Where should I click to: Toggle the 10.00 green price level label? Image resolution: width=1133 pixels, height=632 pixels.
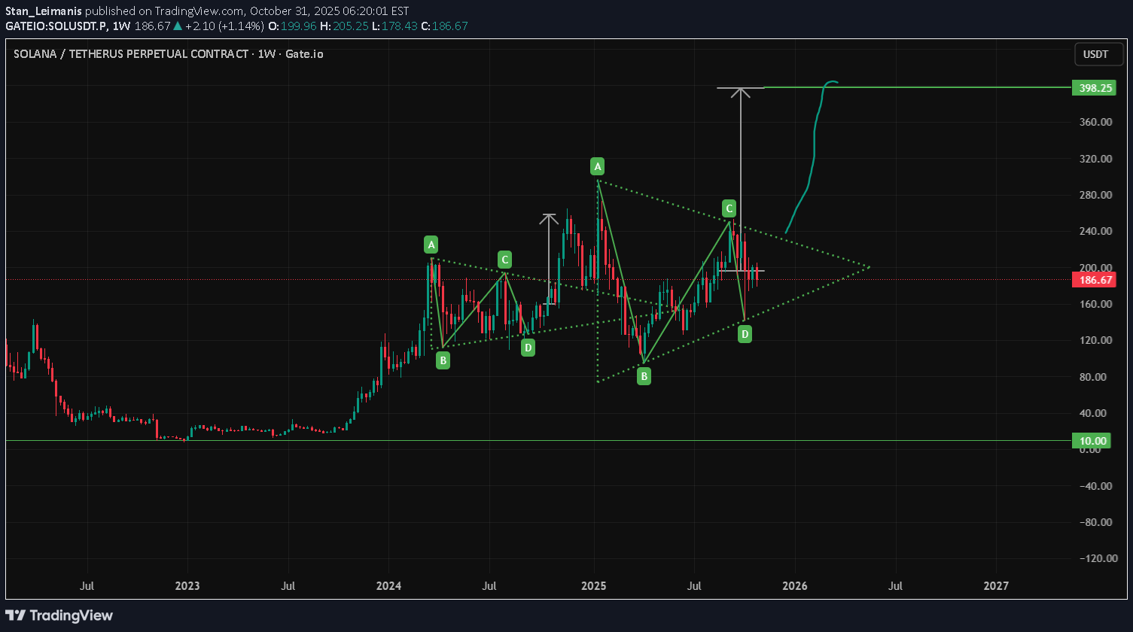1093,440
